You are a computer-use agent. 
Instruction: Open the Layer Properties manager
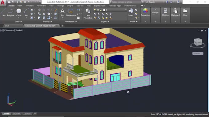[88, 14]
